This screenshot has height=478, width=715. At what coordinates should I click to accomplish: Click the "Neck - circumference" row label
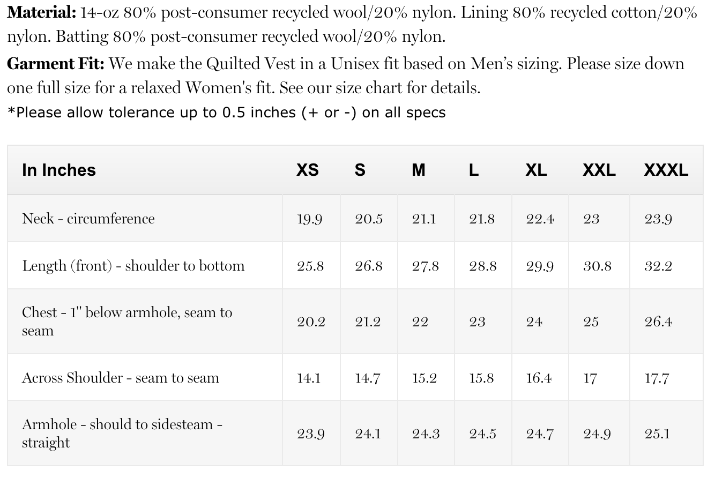click(88, 219)
